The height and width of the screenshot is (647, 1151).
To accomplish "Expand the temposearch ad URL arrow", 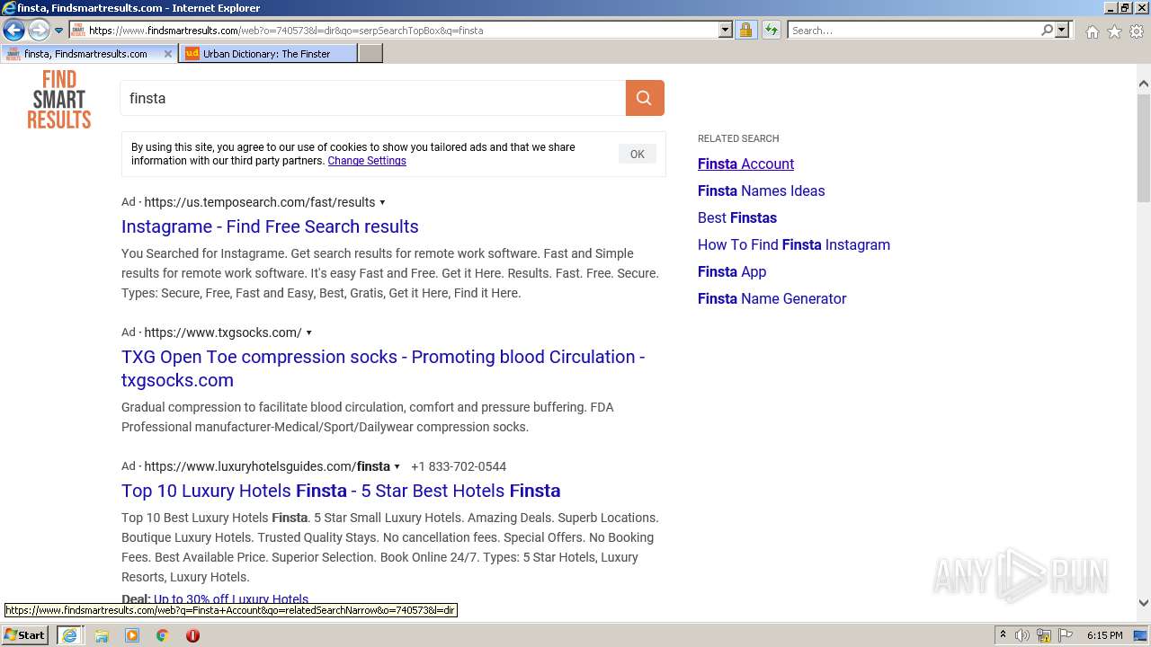I will (x=382, y=202).
